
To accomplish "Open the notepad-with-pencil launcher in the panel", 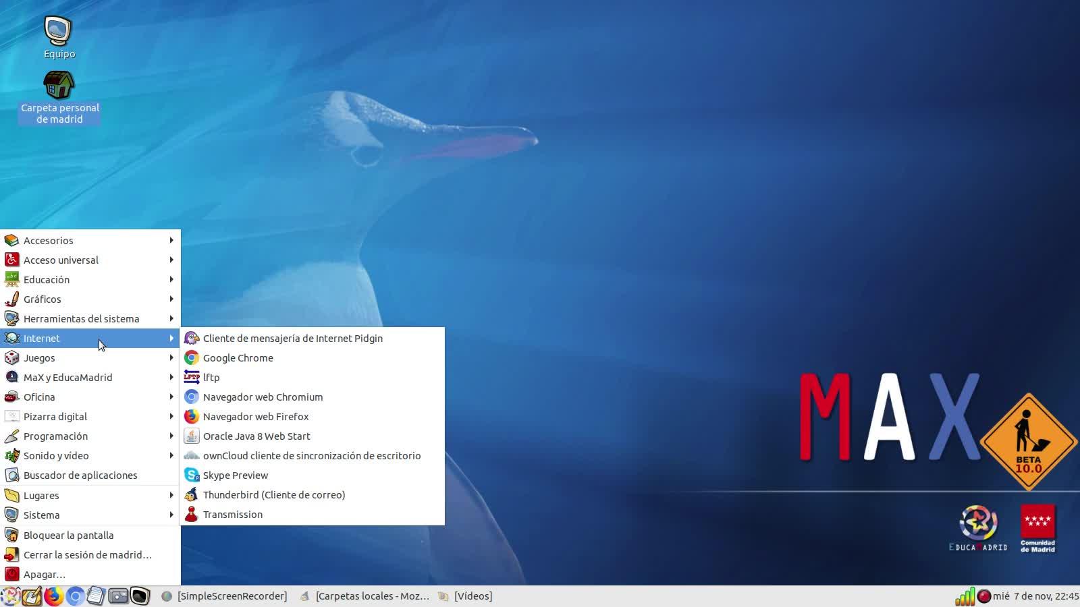I will (x=32, y=596).
